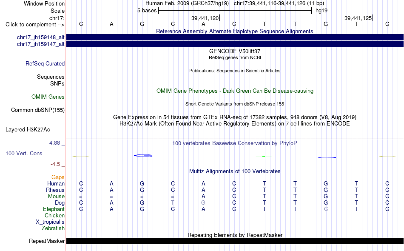This screenshot has width=404, height=251.
Task: Click the chr17_jh159147_alt track label
Action: (41, 44)
